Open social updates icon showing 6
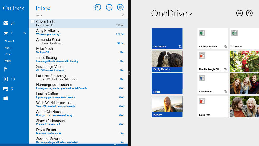Viewport: 259px width, 146px height. (x=6, y=89)
